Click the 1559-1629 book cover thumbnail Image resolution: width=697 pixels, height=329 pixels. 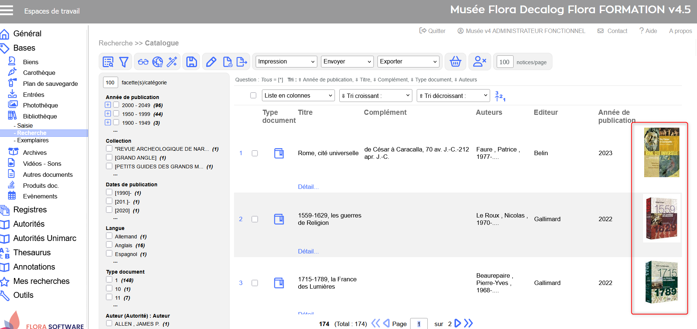point(661,218)
